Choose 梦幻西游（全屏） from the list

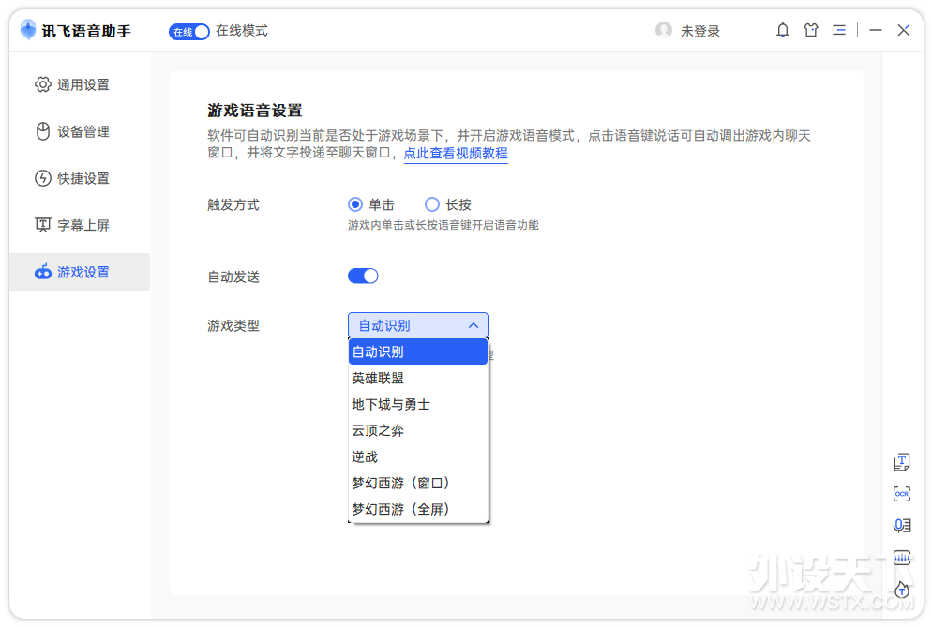tap(418, 509)
